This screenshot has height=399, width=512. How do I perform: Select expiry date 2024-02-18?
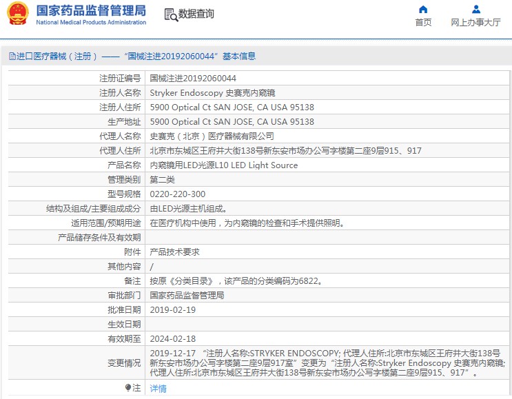[173, 339]
